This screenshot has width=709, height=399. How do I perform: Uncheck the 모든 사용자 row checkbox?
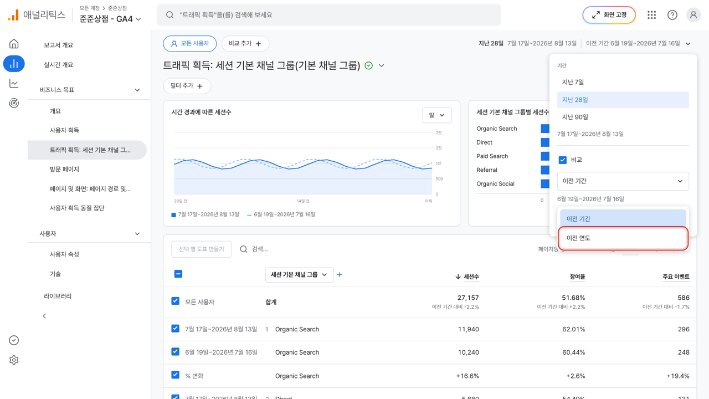pyautogui.click(x=176, y=301)
